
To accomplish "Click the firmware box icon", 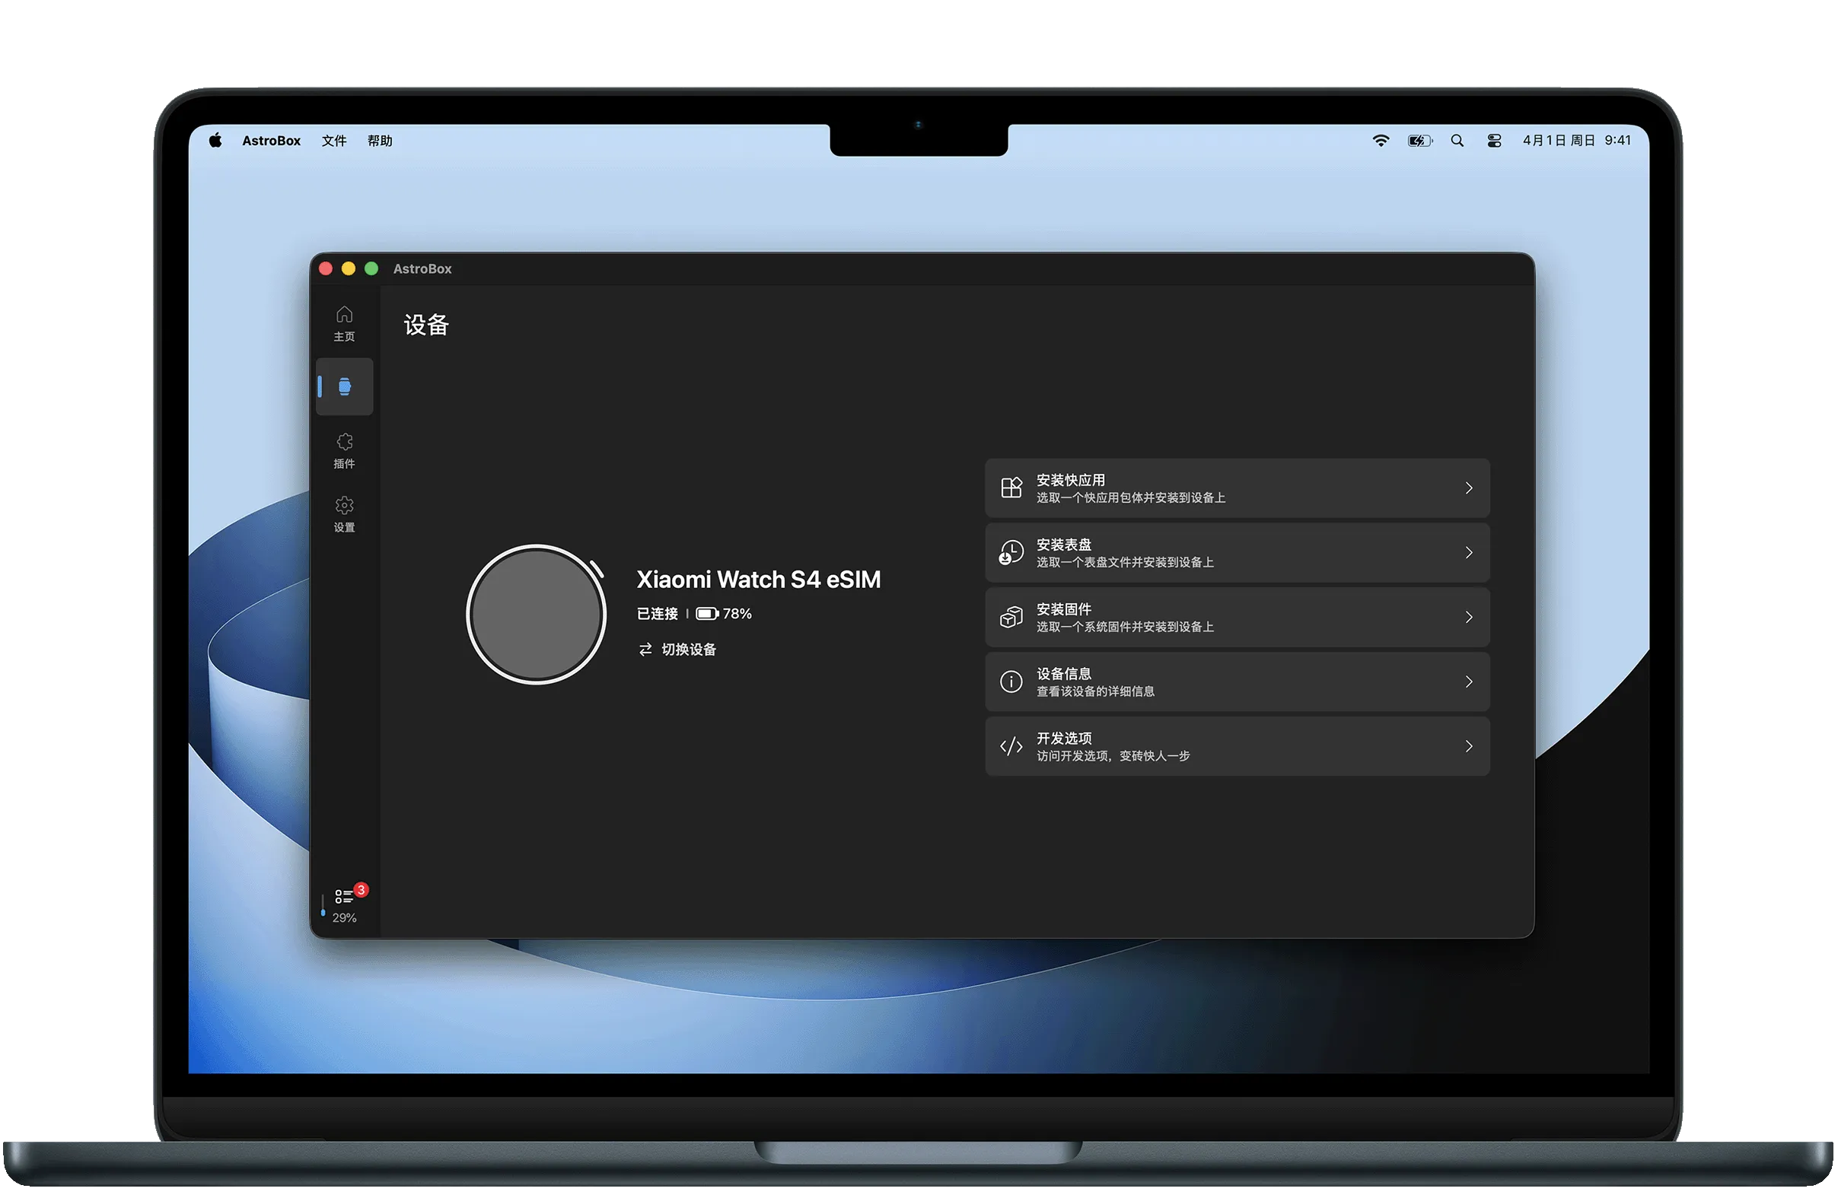I will coord(1011,618).
